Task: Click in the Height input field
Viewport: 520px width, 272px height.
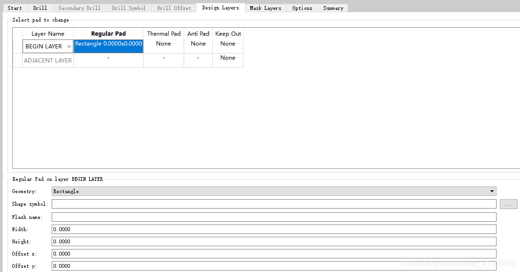Action: tap(273, 241)
